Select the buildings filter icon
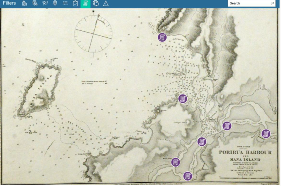 25,3
